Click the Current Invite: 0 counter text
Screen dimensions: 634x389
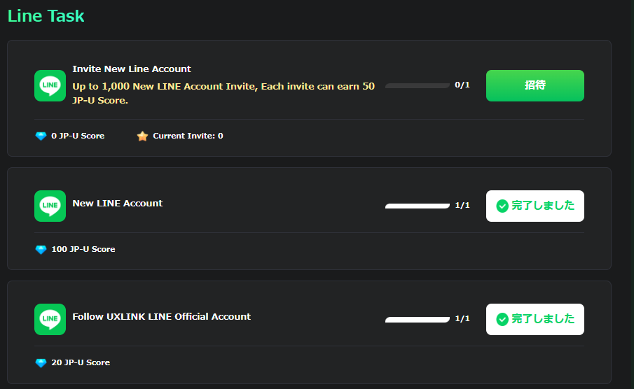click(188, 136)
